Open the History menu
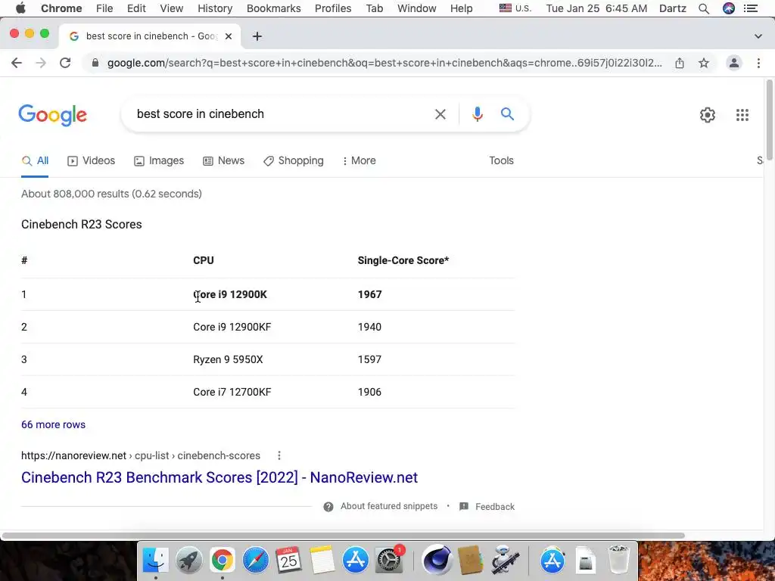 click(x=215, y=8)
